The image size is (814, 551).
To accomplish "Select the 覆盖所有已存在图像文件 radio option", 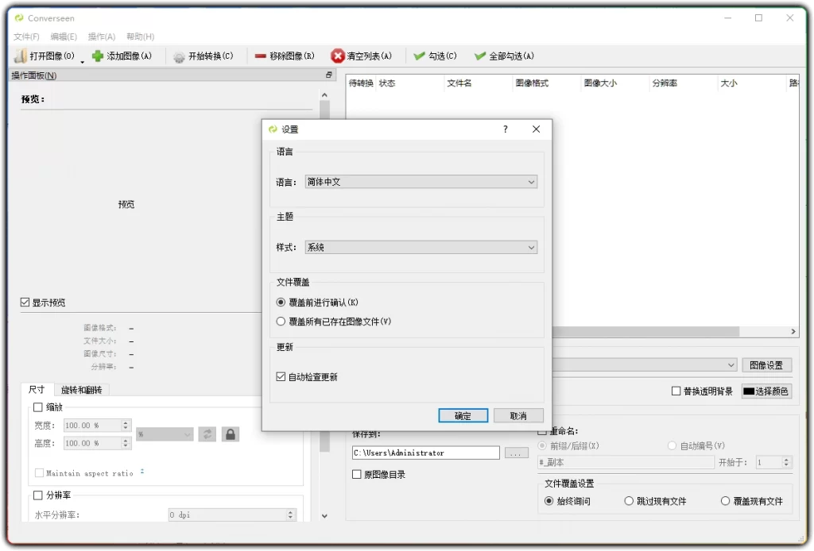I will (x=281, y=321).
